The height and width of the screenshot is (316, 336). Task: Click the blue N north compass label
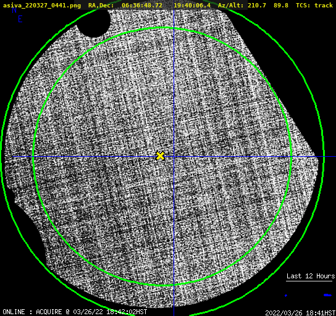point(14,10)
